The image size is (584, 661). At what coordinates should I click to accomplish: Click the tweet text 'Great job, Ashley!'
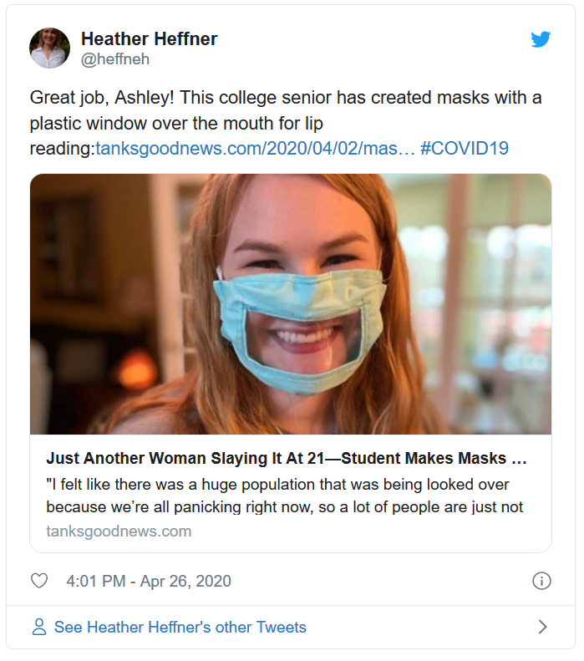click(102, 98)
